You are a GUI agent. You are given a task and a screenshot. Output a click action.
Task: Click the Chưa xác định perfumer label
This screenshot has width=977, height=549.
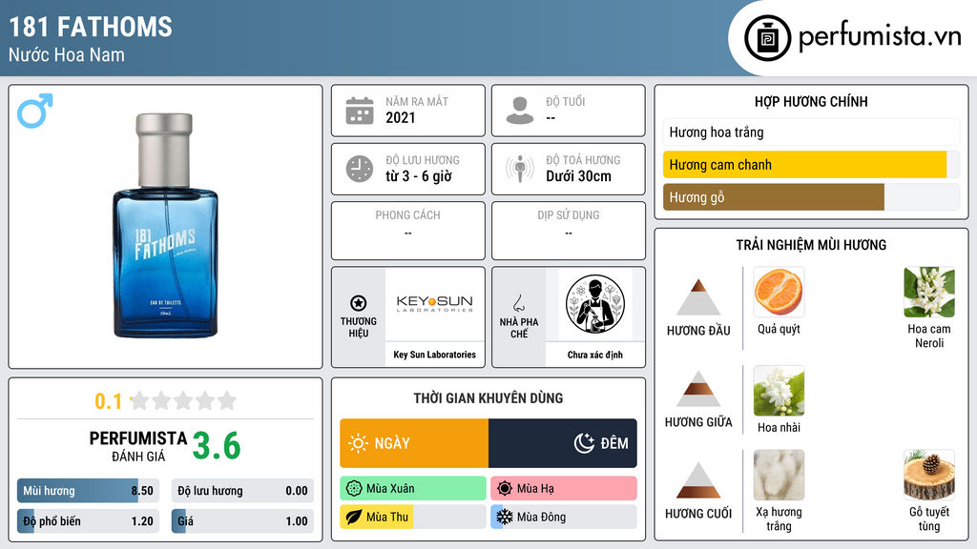click(x=595, y=355)
